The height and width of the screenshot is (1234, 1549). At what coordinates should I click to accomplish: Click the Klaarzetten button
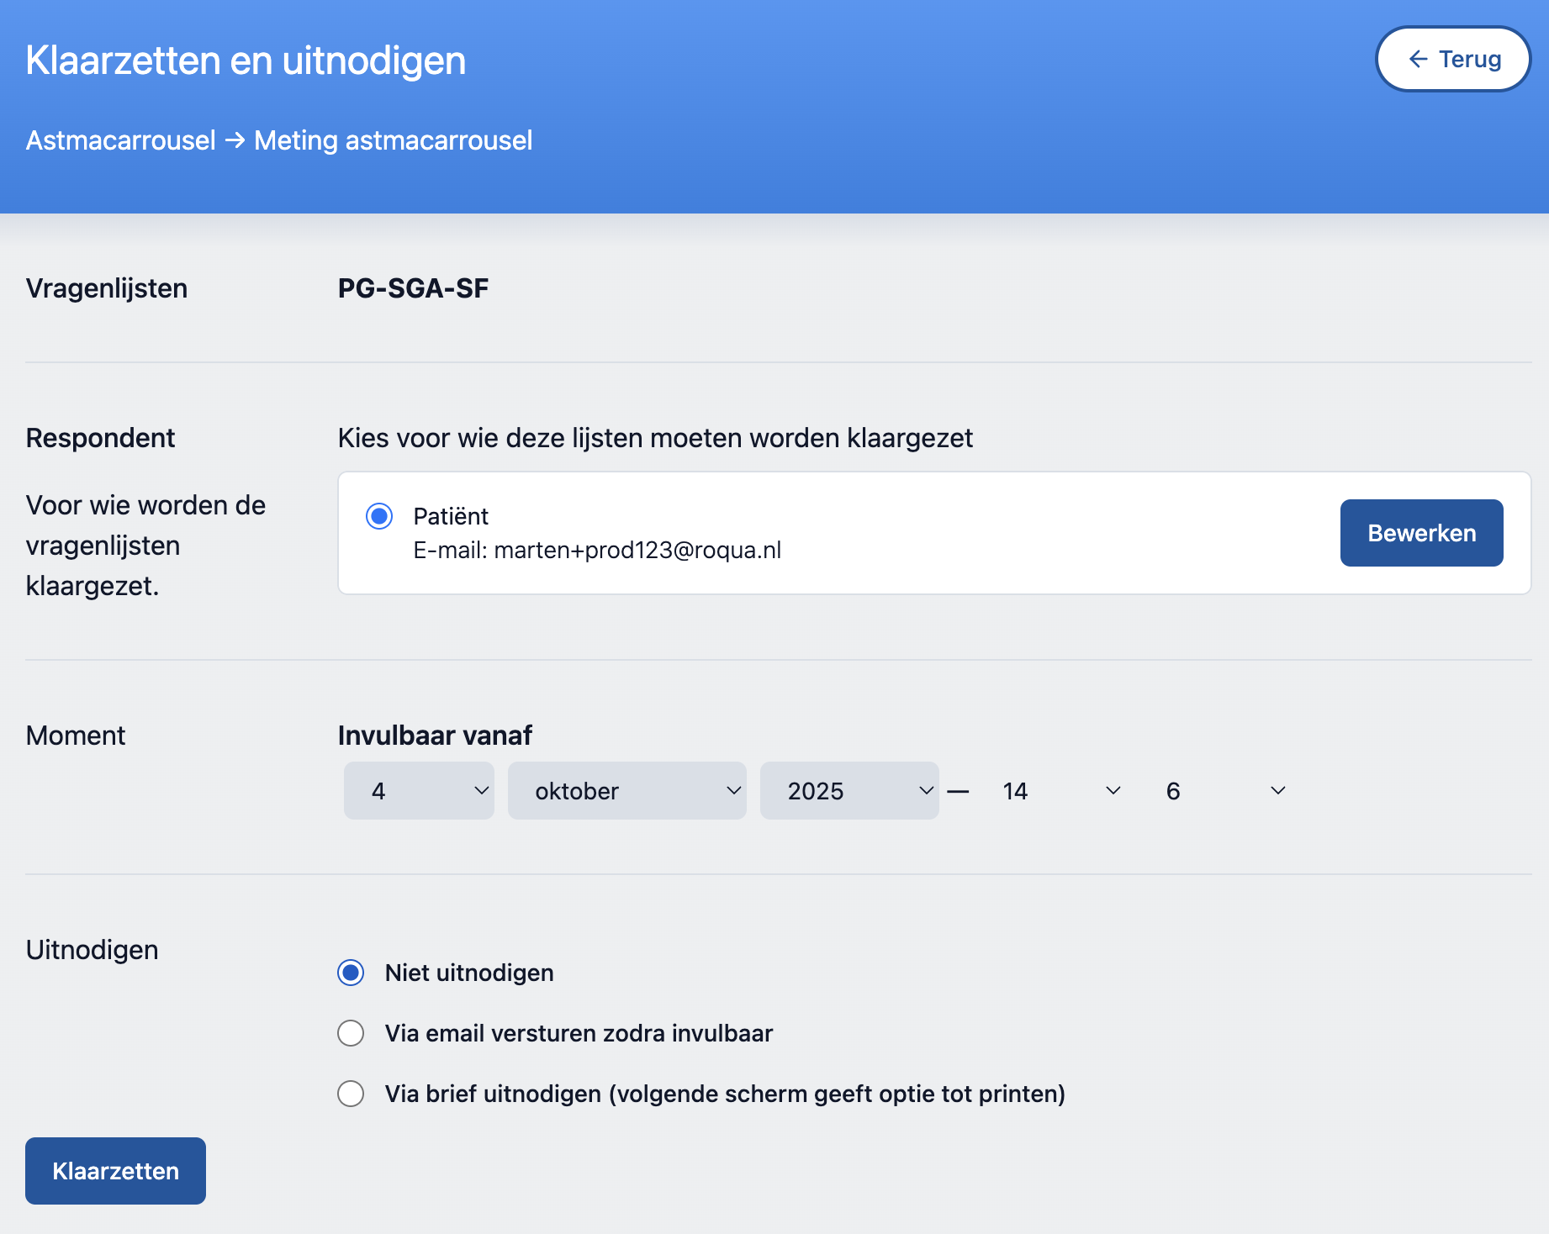click(x=115, y=1171)
